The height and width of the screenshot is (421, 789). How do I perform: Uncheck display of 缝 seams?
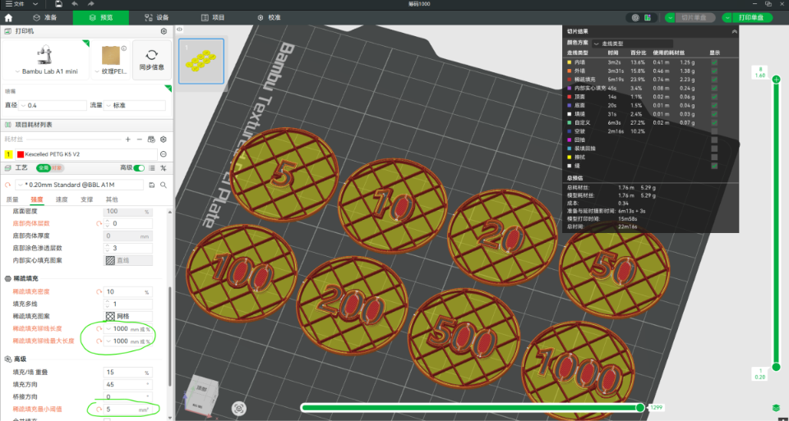pyautogui.click(x=714, y=165)
